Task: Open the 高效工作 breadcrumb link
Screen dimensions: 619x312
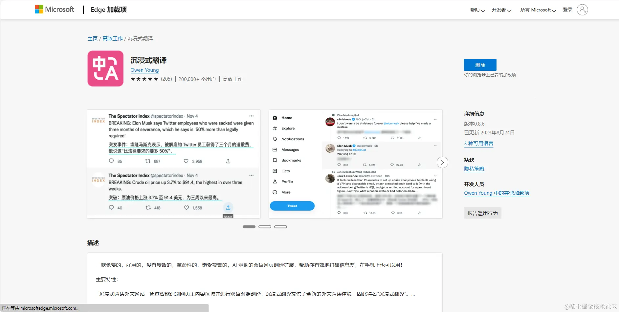Action: pos(113,39)
